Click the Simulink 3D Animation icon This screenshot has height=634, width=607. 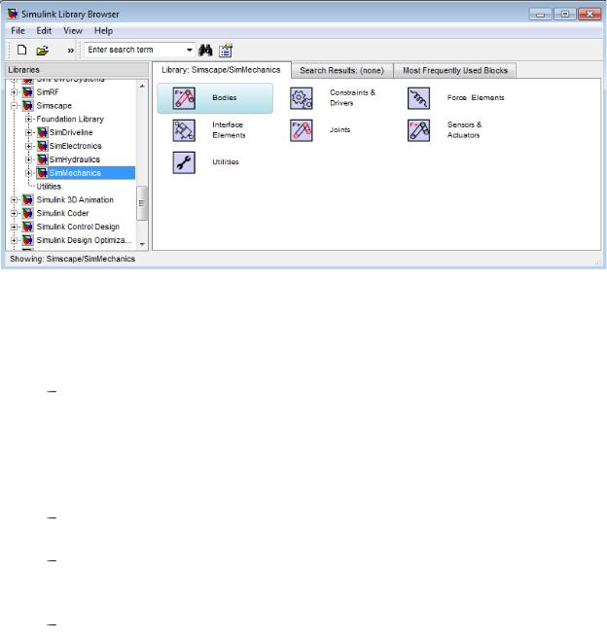tap(27, 199)
